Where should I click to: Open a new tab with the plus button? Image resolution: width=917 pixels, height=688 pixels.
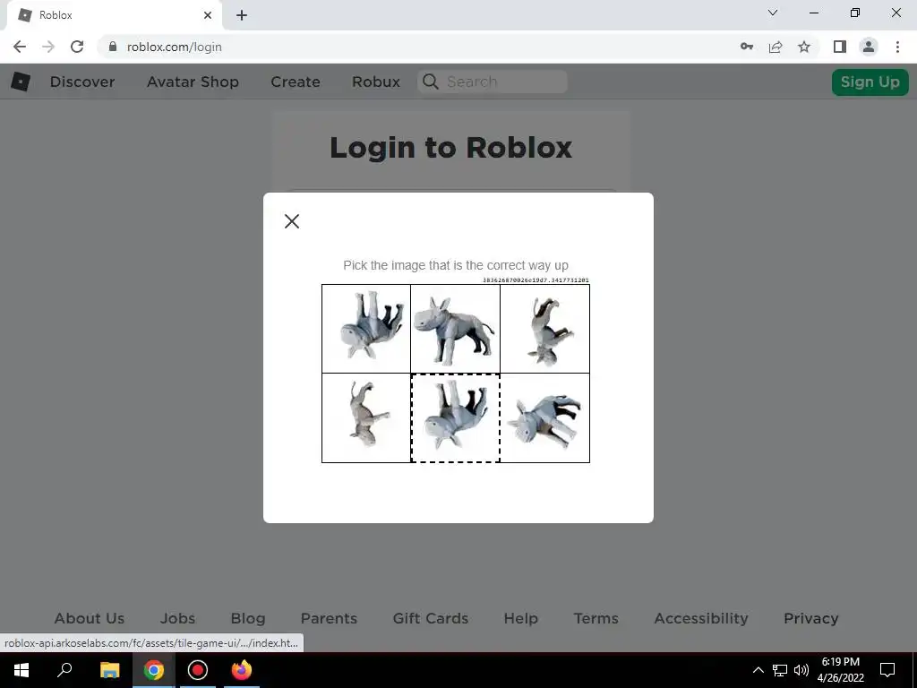[242, 15]
